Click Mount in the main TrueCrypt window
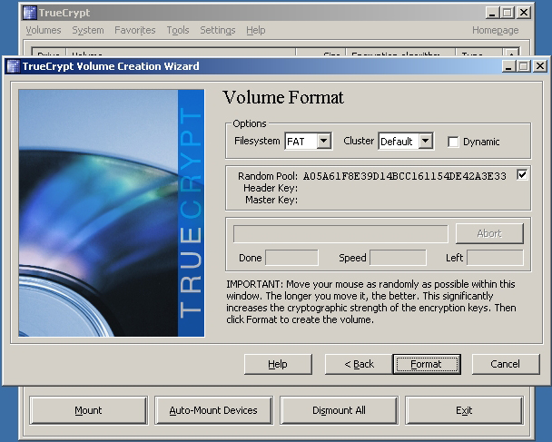This screenshot has width=552, height=442. point(88,410)
